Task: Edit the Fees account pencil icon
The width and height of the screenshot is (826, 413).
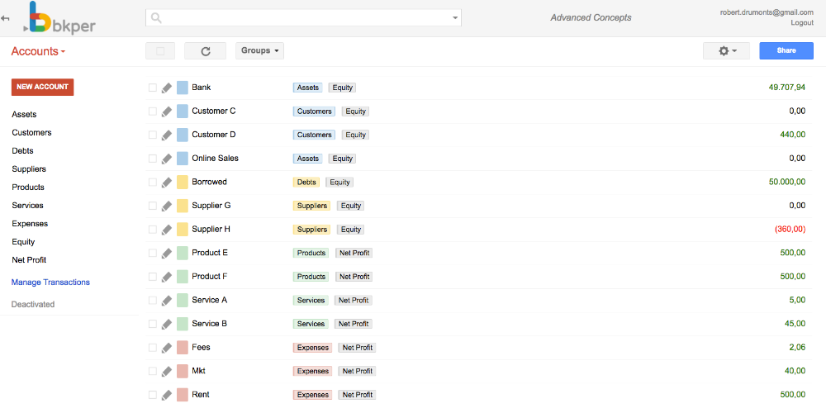Action: pyautogui.click(x=167, y=347)
